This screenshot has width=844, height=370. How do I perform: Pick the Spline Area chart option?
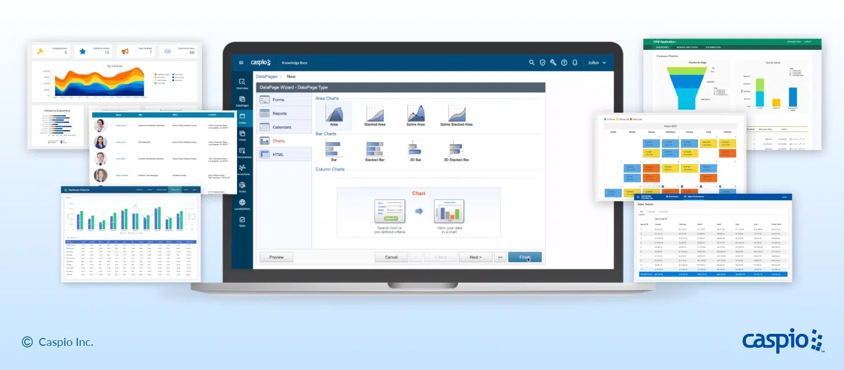click(x=415, y=115)
